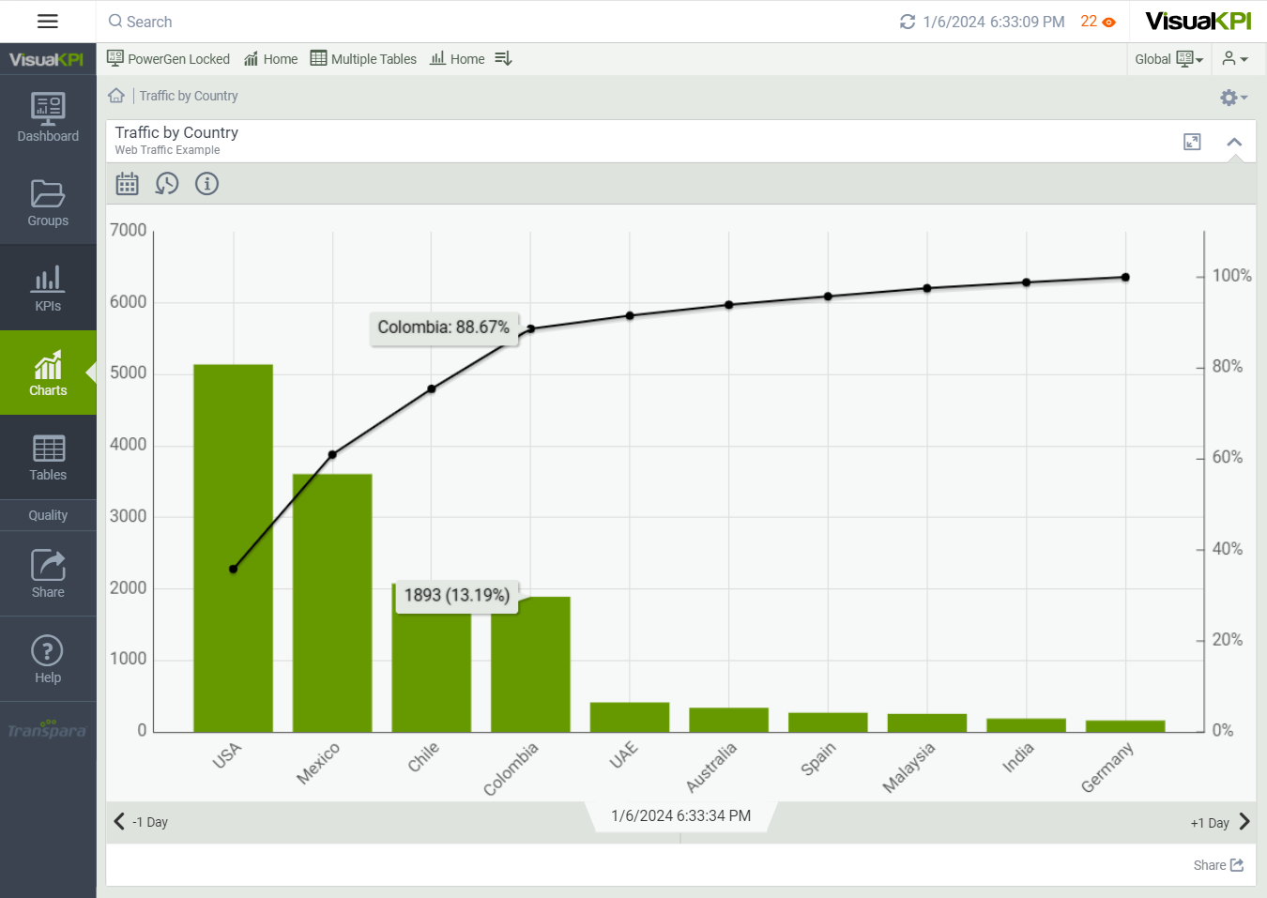The width and height of the screenshot is (1267, 898).
Task: Go back one day
Action: click(x=141, y=822)
